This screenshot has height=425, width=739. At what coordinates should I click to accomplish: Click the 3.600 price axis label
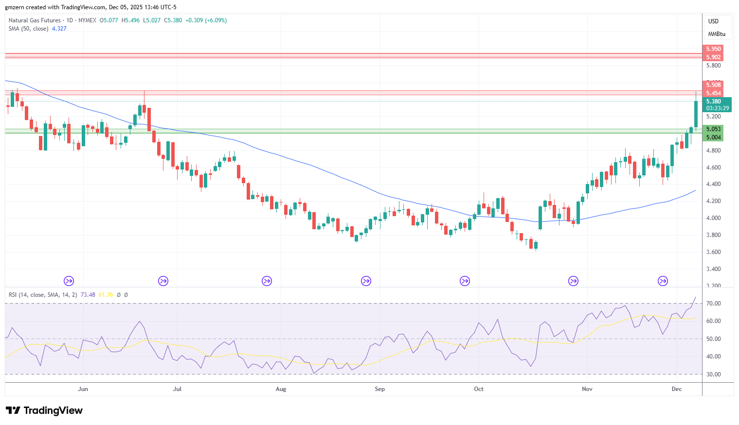point(714,252)
